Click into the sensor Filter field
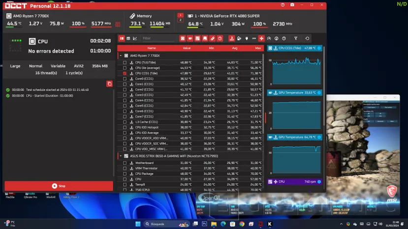 coord(158,38)
